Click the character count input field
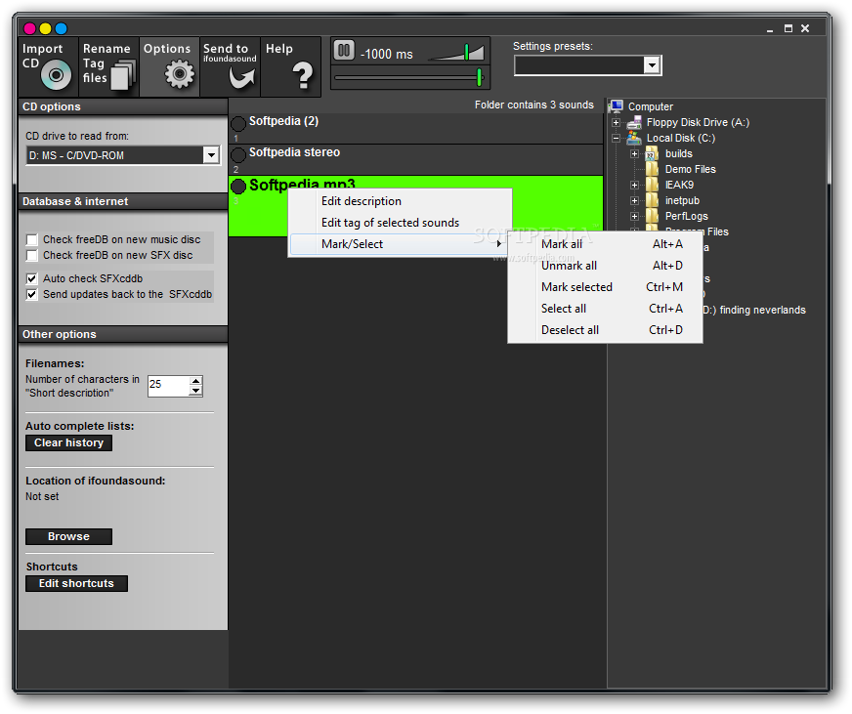This screenshot has height=714, width=852. point(168,386)
